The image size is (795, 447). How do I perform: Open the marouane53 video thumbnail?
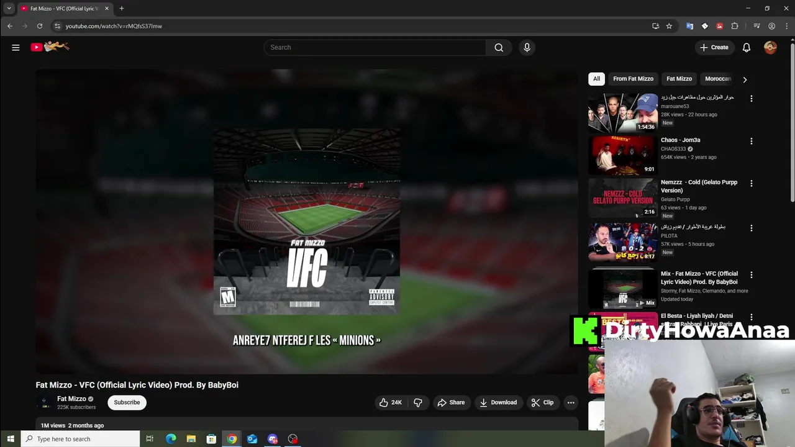point(622,112)
